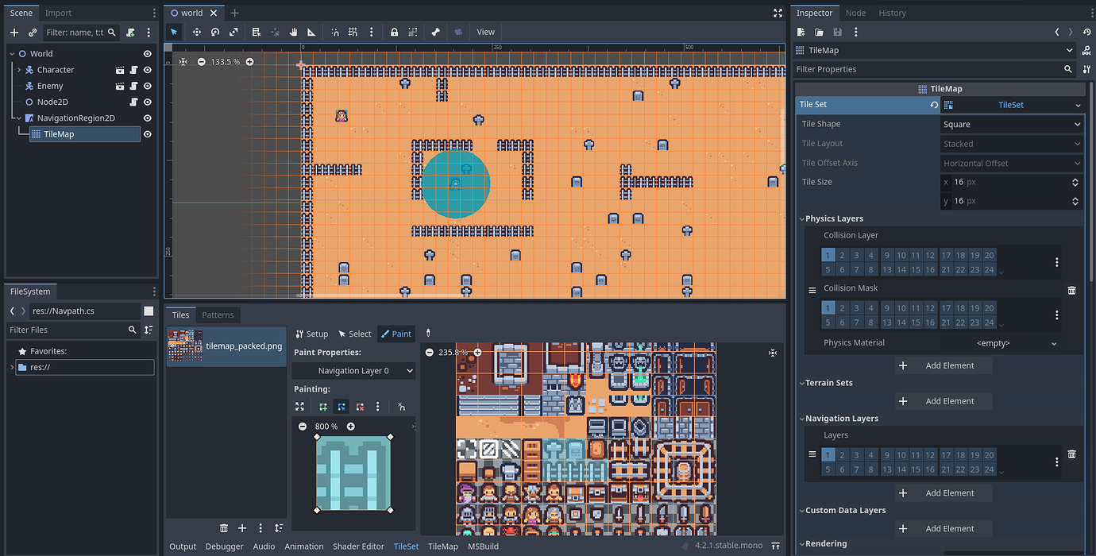Activate the Scale tool
Image resolution: width=1096 pixels, height=556 pixels.
point(233,32)
